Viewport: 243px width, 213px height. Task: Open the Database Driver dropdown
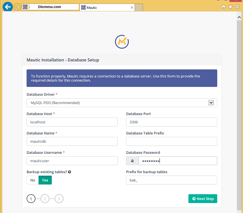tap(122, 103)
